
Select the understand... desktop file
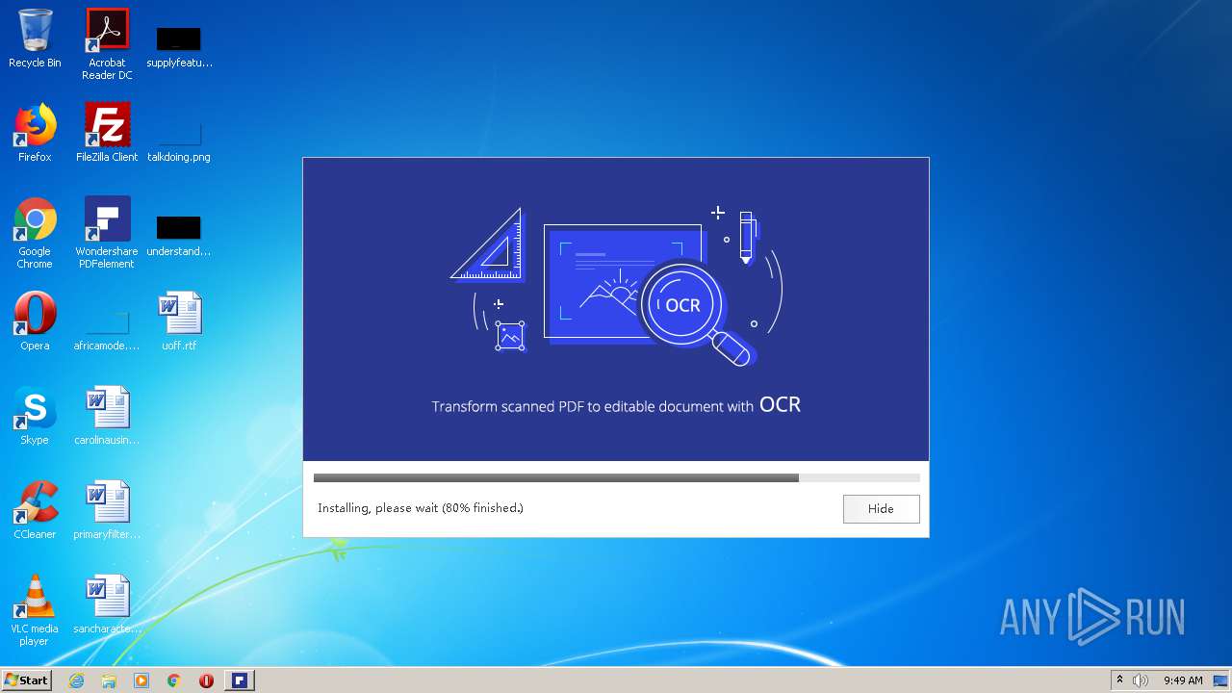coord(179,234)
